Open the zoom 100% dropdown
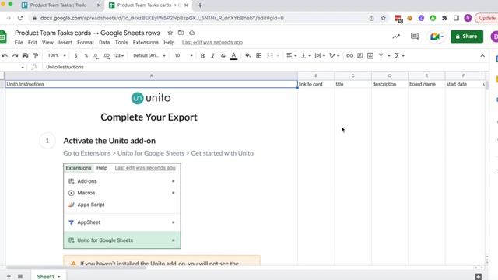 point(57,55)
